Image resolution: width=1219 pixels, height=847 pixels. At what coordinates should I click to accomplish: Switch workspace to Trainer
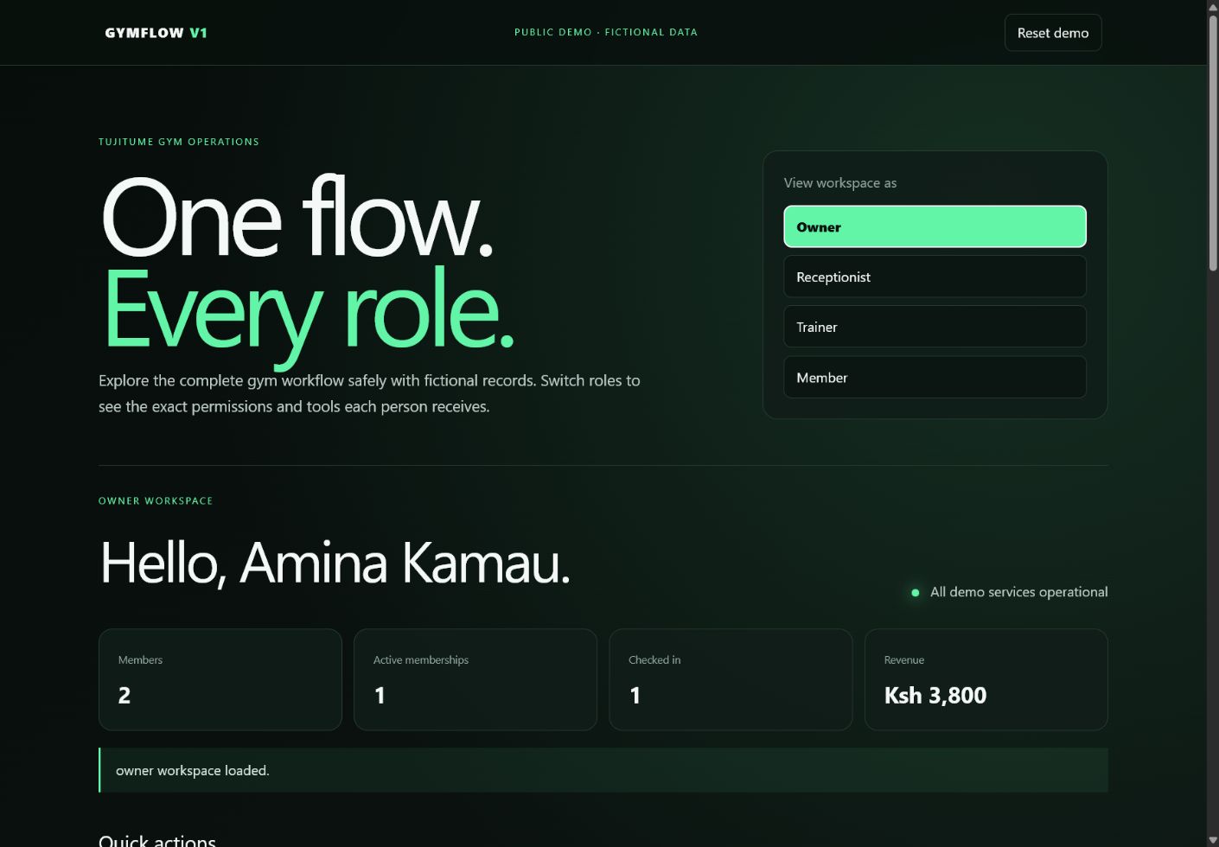click(935, 327)
